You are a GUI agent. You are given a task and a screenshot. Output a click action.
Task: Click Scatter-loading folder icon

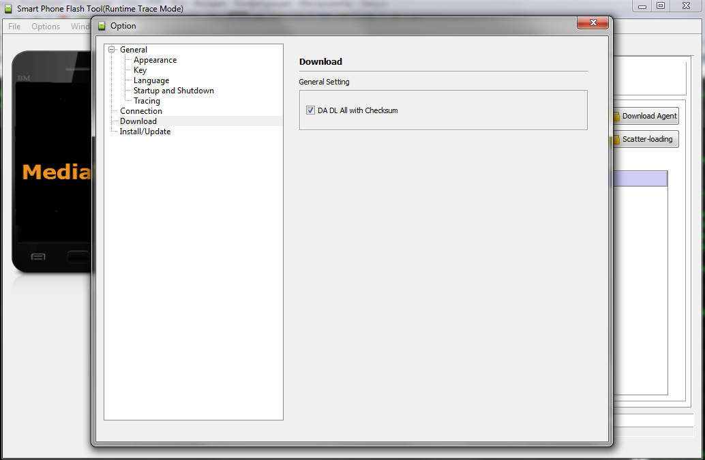pyautogui.click(x=616, y=140)
